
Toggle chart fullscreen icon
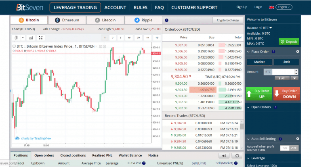tap(41, 38)
